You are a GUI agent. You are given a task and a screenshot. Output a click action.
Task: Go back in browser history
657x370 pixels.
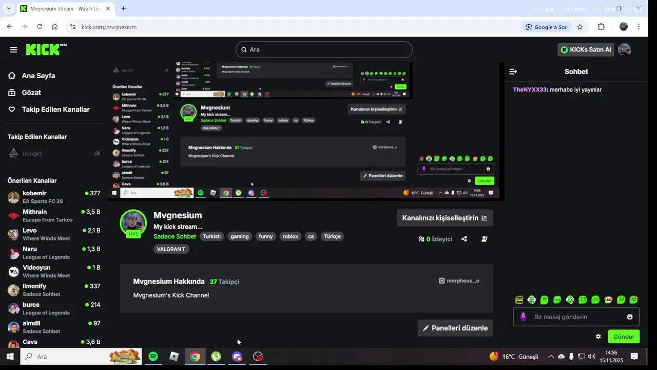point(9,27)
